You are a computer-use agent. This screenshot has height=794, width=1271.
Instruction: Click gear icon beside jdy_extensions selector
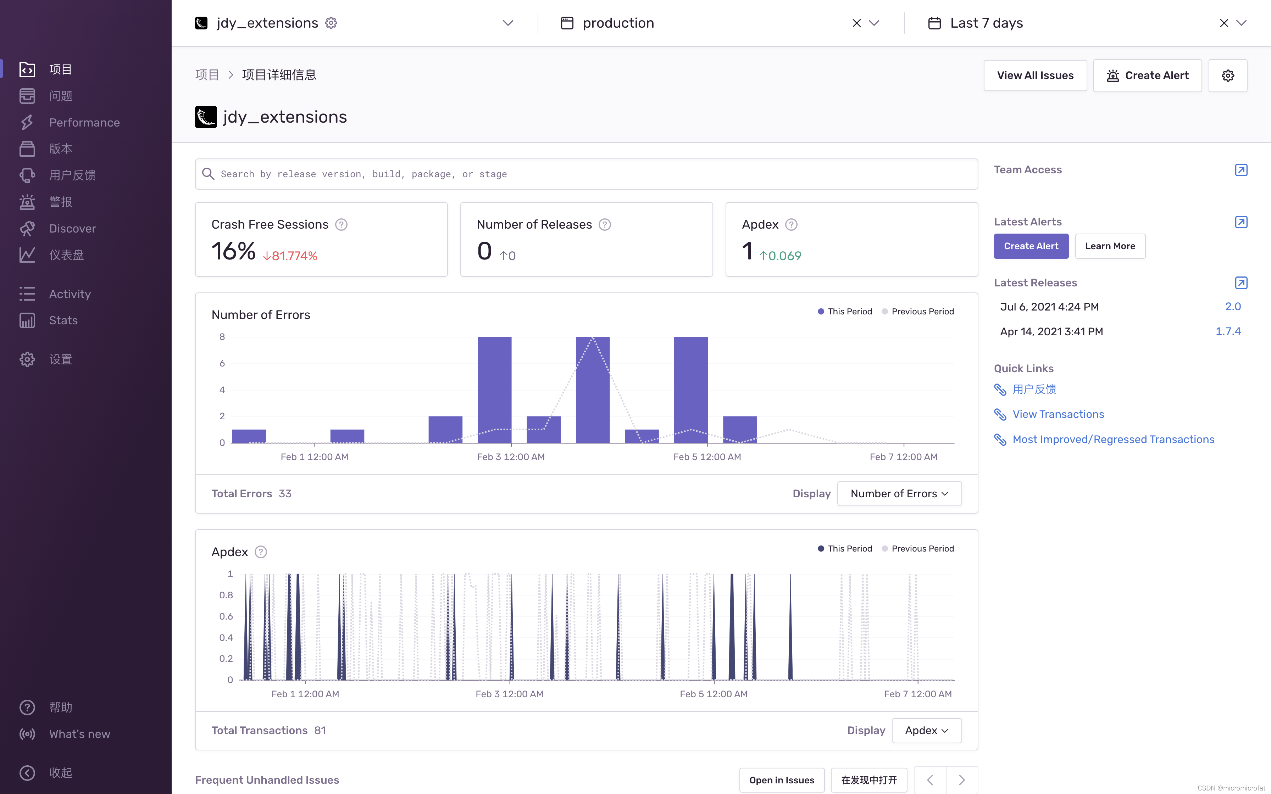[x=331, y=23]
